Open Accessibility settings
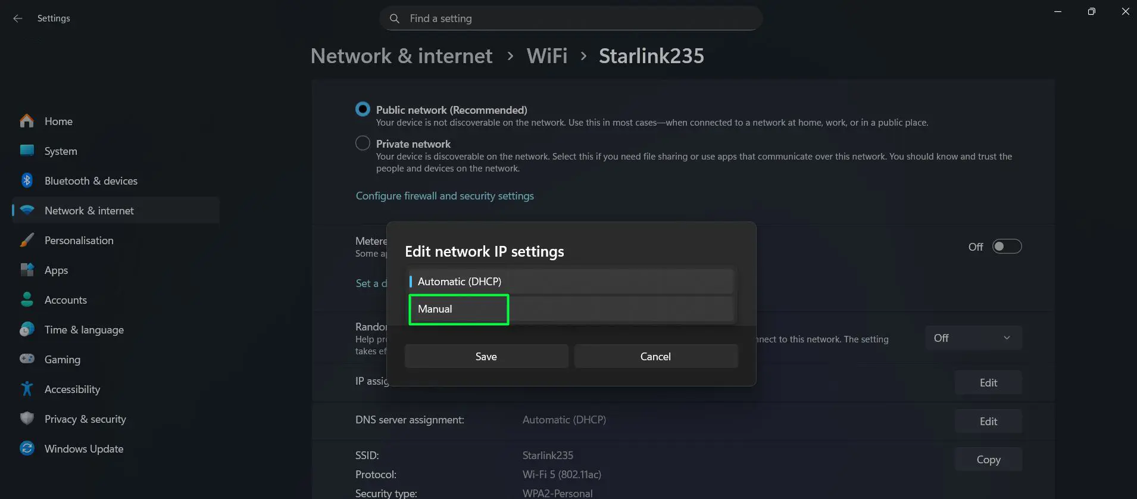This screenshot has height=499, width=1137. point(72,389)
